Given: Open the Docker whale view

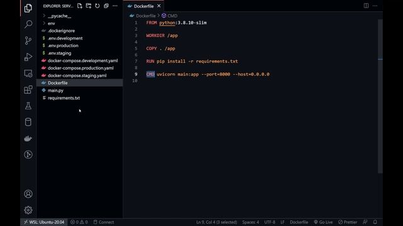Looking at the screenshot, I should [28, 138].
